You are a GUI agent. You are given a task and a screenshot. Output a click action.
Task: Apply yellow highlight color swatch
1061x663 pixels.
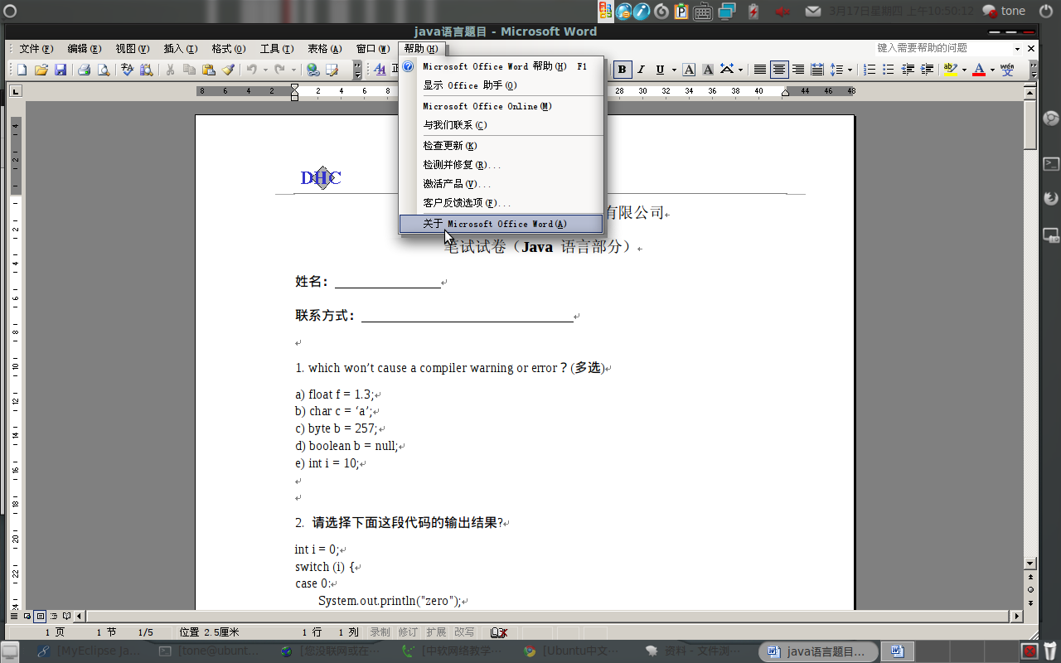coord(950,70)
